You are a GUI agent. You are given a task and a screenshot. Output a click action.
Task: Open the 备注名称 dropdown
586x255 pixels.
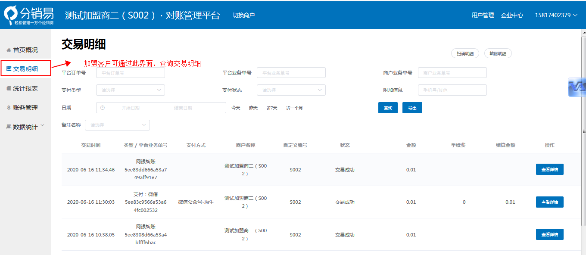[x=117, y=125]
